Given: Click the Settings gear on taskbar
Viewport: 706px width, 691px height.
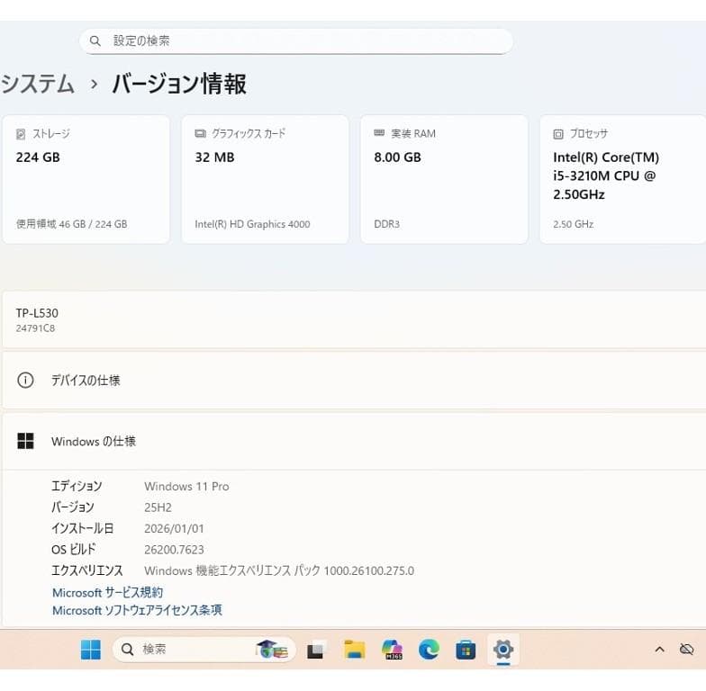Looking at the screenshot, I should pyautogui.click(x=502, y=650).
